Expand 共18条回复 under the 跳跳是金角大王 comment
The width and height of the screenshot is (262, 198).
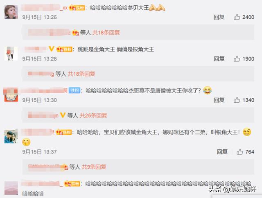pos(81,74)
